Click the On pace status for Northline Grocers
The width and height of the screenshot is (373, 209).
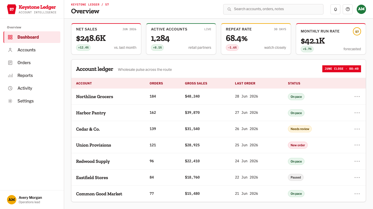pos(296,97)
